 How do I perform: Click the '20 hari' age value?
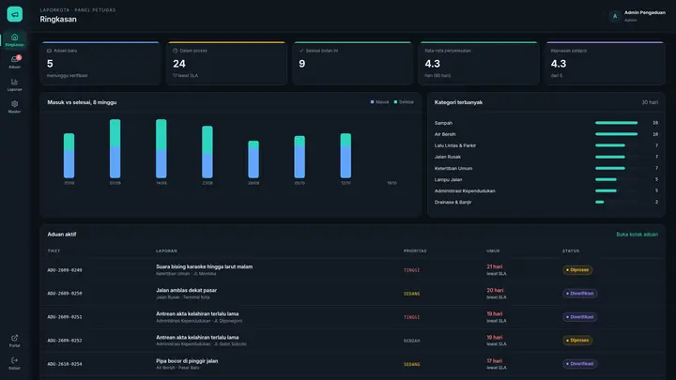[495, 290]
